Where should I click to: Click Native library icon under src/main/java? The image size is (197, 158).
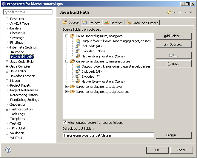[x=78, y=56]
